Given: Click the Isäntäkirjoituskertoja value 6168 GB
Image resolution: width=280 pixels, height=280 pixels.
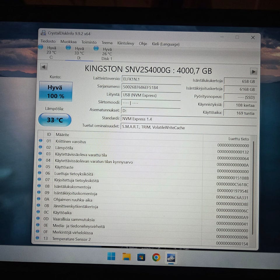Looking at the screenshot, I should click(x=240, y=89).
